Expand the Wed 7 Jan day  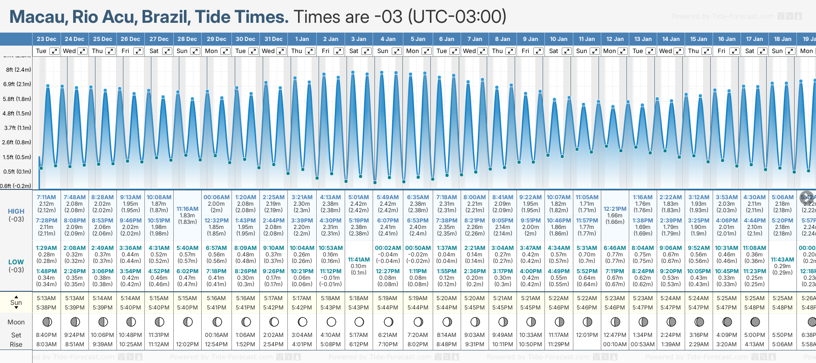pyautogui.click(x=483, y=51)
